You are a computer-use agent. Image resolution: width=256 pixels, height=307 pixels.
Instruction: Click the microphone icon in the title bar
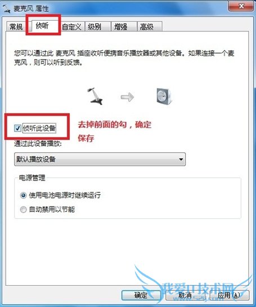6,8
